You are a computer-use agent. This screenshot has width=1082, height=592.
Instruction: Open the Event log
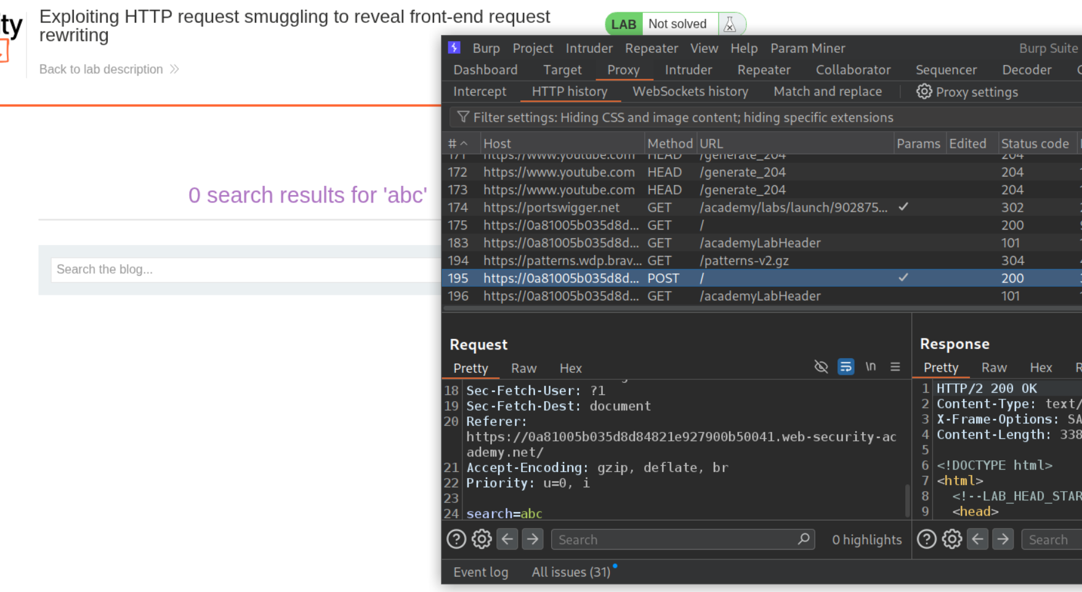[480, 572]
